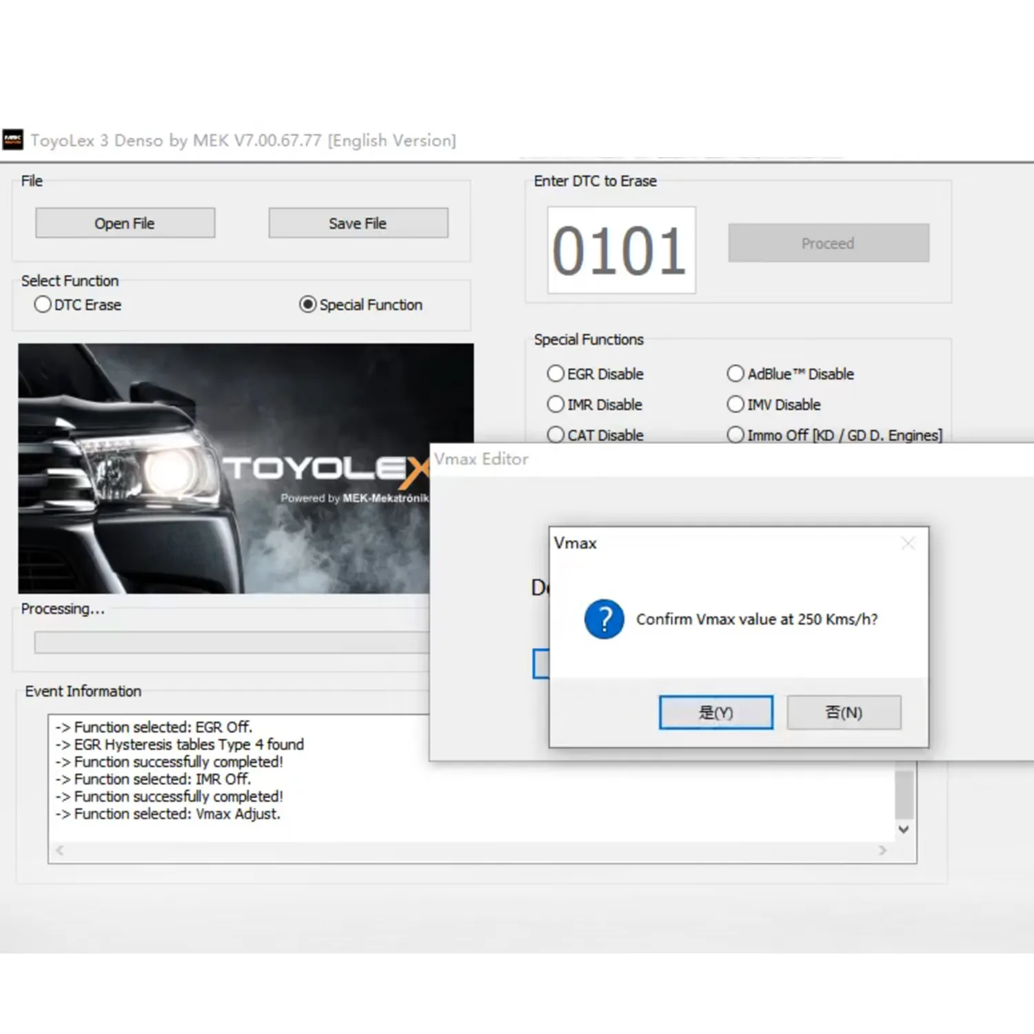
Task: Click the partly hidden input box in Vmax Editor
Action: pos(541,663)
